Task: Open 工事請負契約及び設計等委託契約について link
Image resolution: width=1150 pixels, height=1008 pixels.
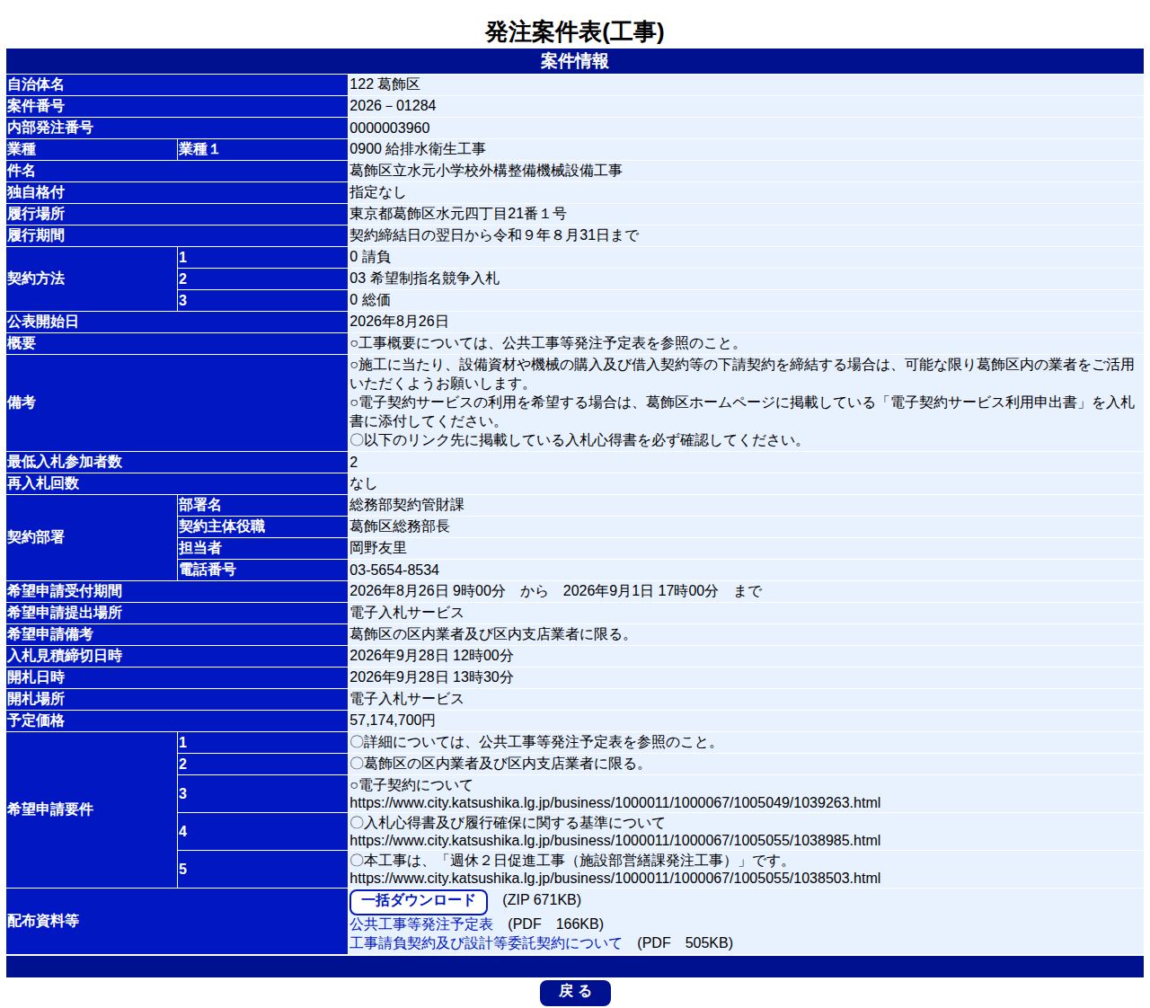Action: pos(485,942)
